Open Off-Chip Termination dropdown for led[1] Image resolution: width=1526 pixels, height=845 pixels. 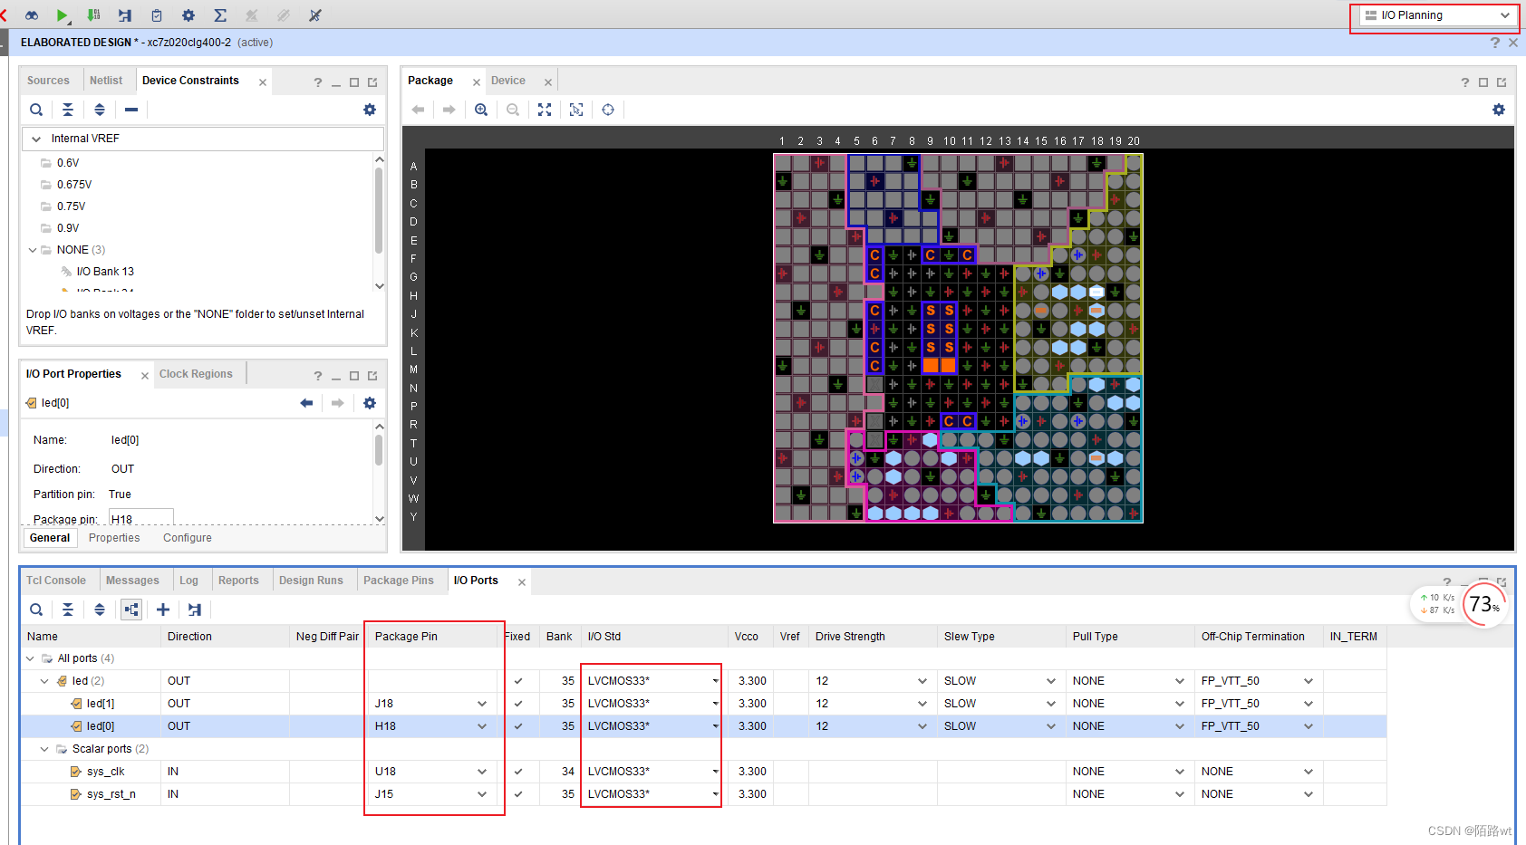click(1309, 704)
